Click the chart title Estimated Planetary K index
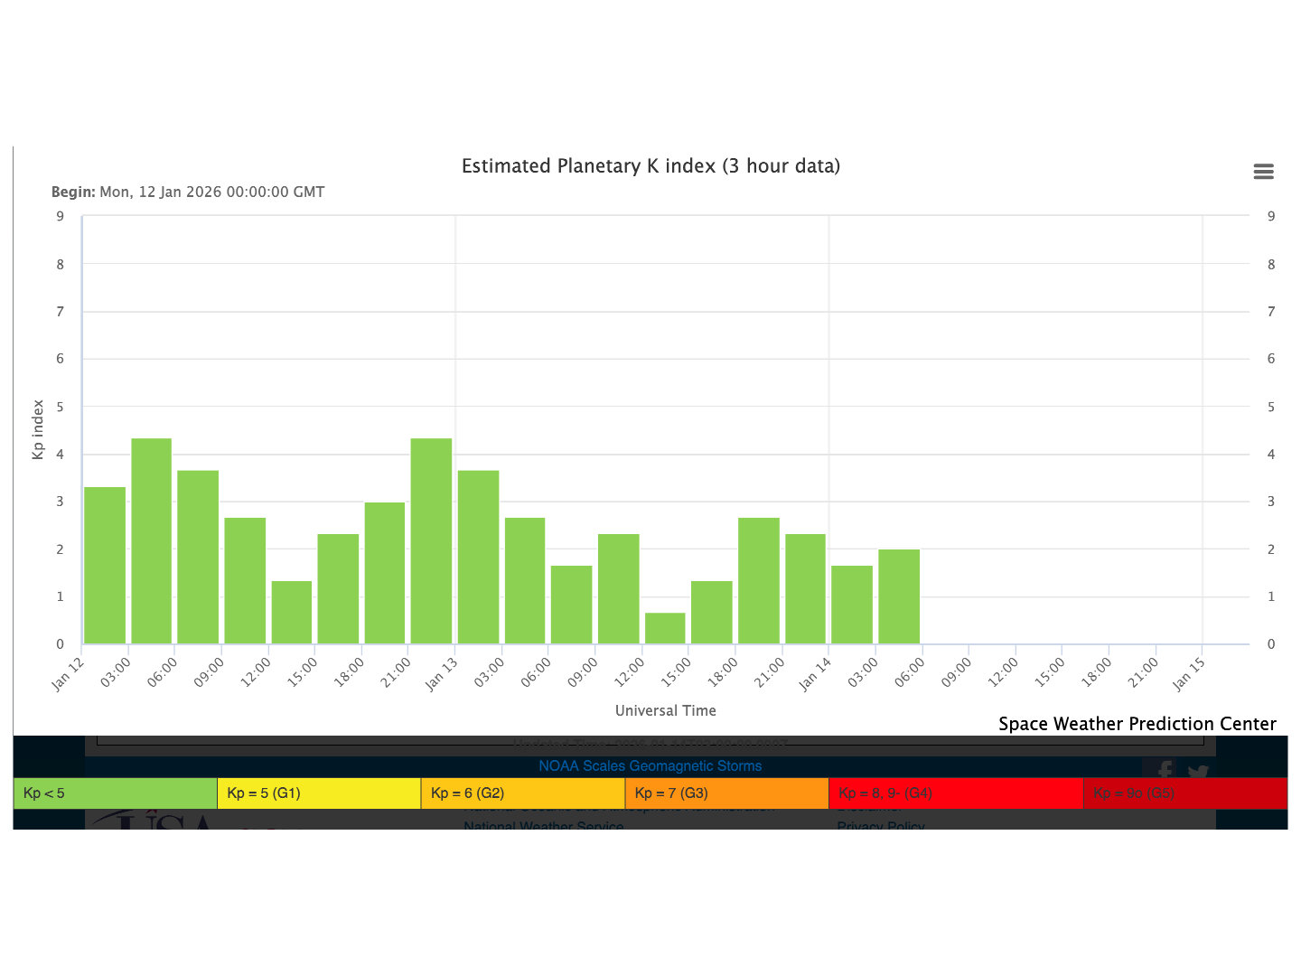 pos(650,166)
